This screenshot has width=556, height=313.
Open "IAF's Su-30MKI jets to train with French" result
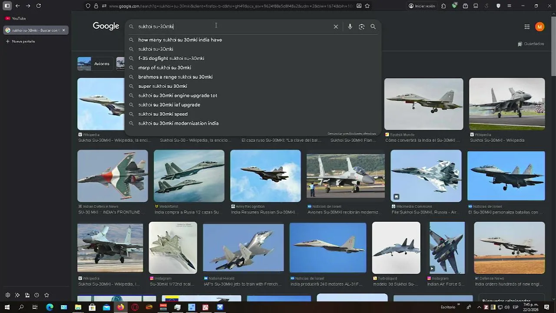pyautogui.click(x=243, y=284)
